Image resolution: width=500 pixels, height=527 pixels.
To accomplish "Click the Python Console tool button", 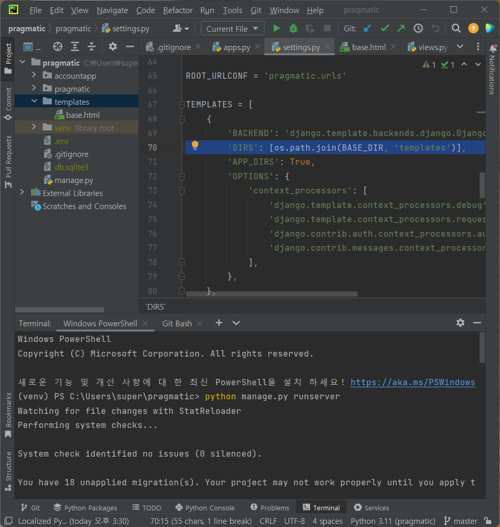I will (x=205, y=507).
